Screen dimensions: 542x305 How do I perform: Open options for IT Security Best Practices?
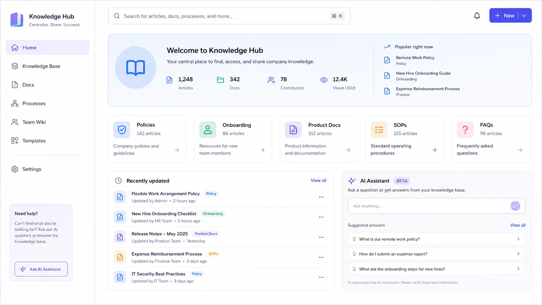pyautogui.click(x=321, y=277)
